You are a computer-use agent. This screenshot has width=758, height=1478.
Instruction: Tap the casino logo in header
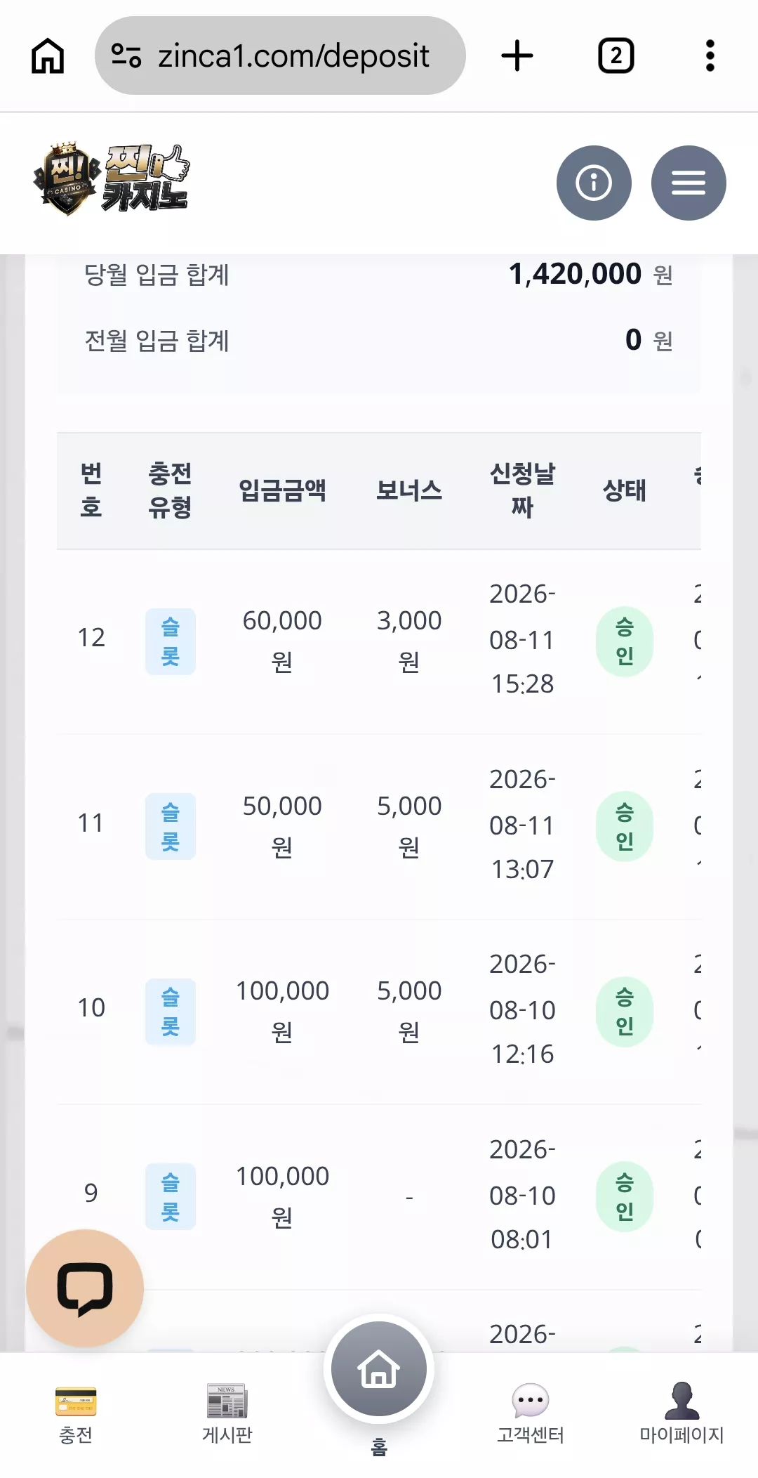coord(112,180)
